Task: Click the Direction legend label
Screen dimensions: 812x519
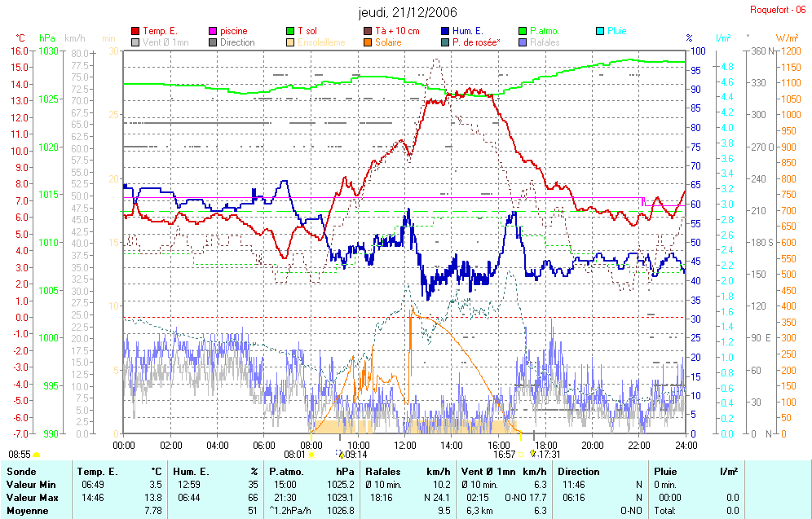Action: (x=237, y=42)
